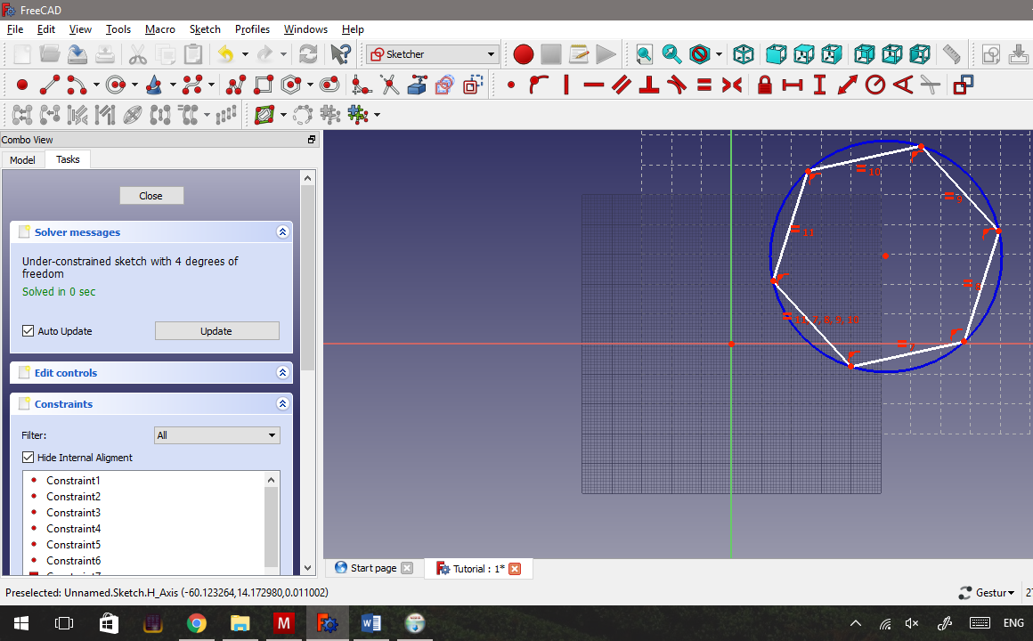Image resolution: width=1033 pixels, height=641 pixels.
Task: Collapse the Solver messages section
Action: pos(282,231)
